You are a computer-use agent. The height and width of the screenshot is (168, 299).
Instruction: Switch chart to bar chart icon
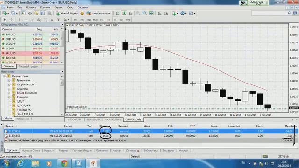(117, 14)
